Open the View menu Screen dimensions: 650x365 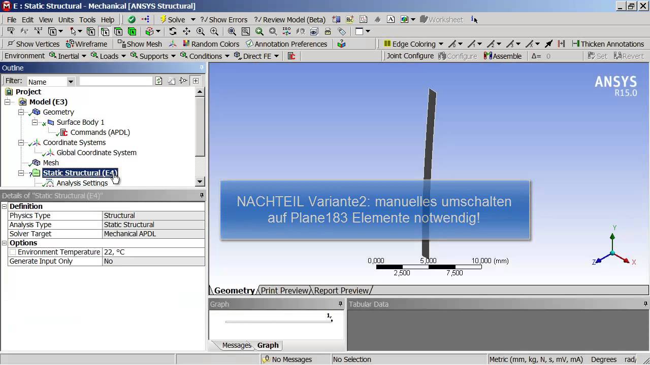46,20
